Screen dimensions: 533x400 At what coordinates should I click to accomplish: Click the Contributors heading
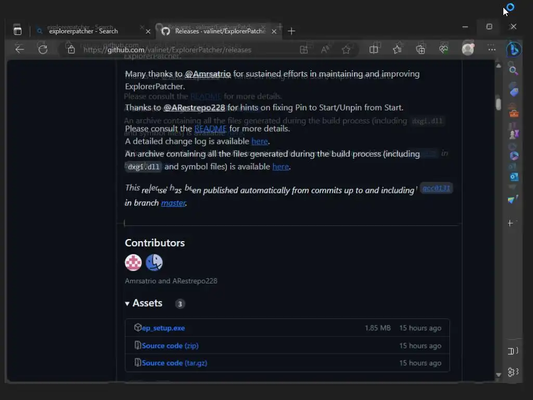(x=155, y=243)
